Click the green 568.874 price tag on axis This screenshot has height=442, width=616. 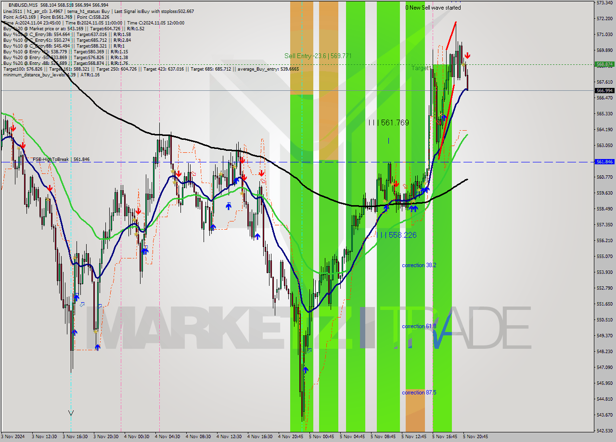pyautogui.click(x=604, y=64)
